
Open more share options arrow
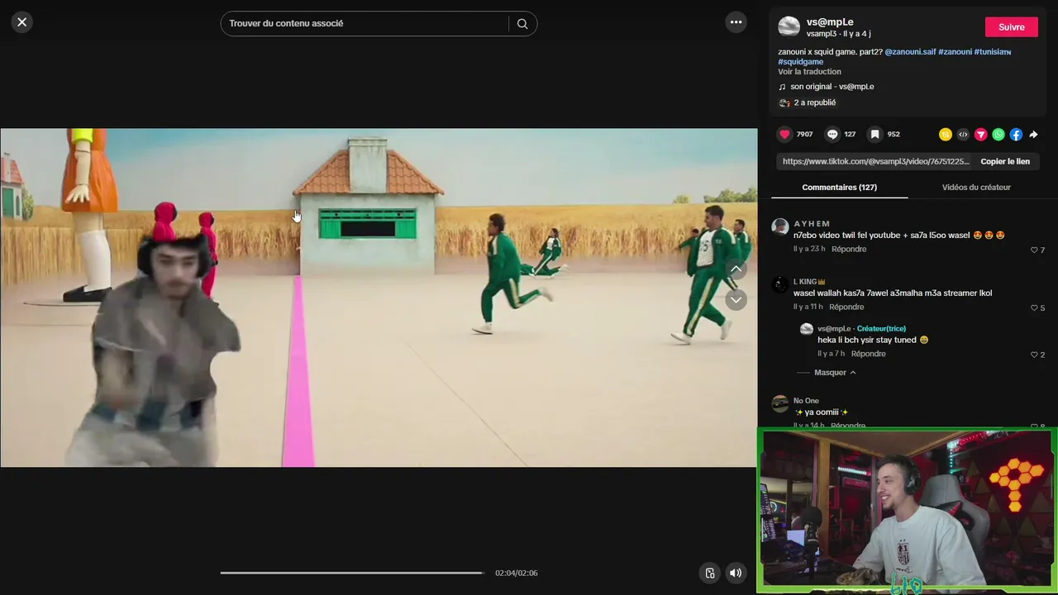1033,135
